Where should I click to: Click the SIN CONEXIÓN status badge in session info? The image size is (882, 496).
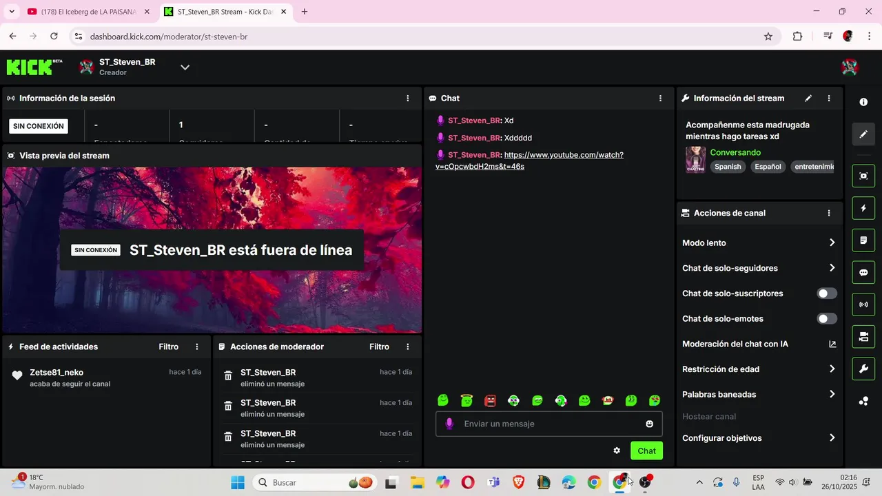pyautogui.click(x=39, y=126)
